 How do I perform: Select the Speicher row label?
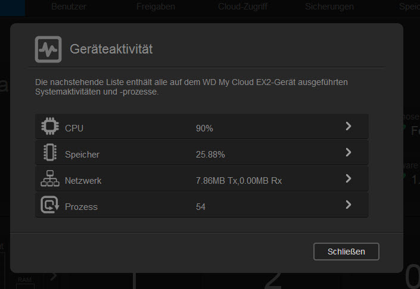tap(82, 155)
